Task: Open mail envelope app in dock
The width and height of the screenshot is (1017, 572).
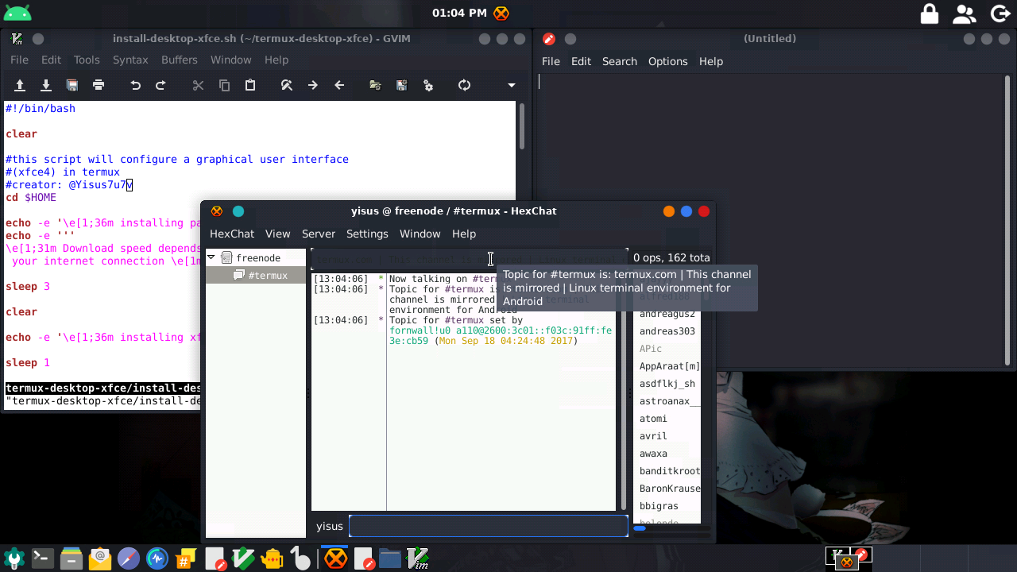Action: (100, 558)
